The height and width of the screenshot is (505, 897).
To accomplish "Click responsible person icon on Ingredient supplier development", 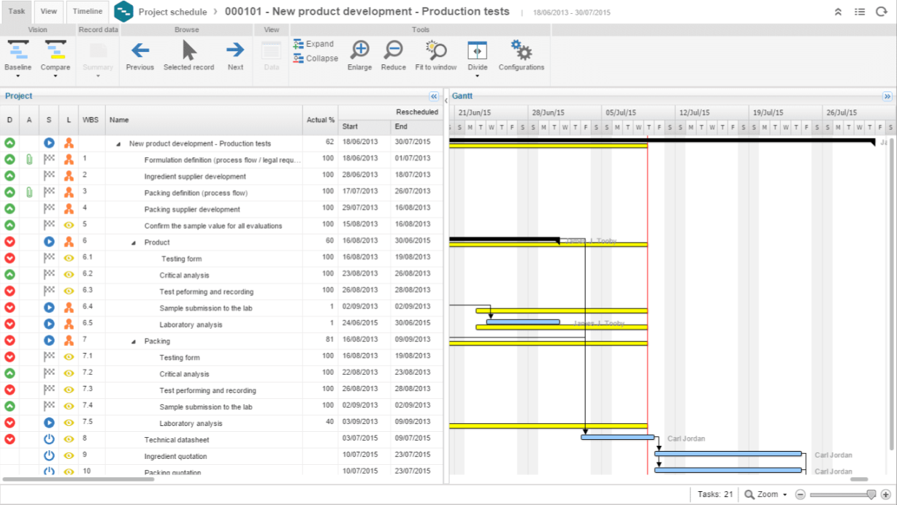I will click(x=69, y=175).
